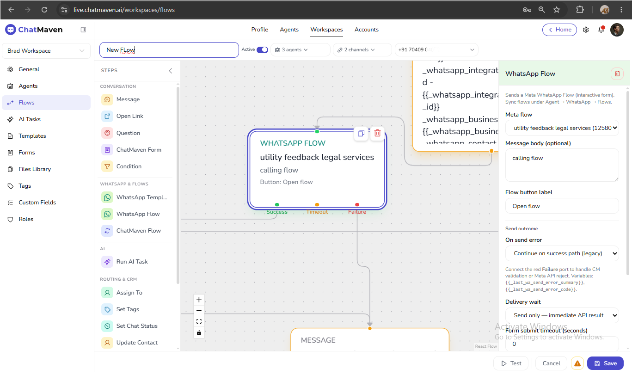Screen dimensions: 632x375
Task: Click the ChatMaven Flow step icon
Action: pos(107,231)
